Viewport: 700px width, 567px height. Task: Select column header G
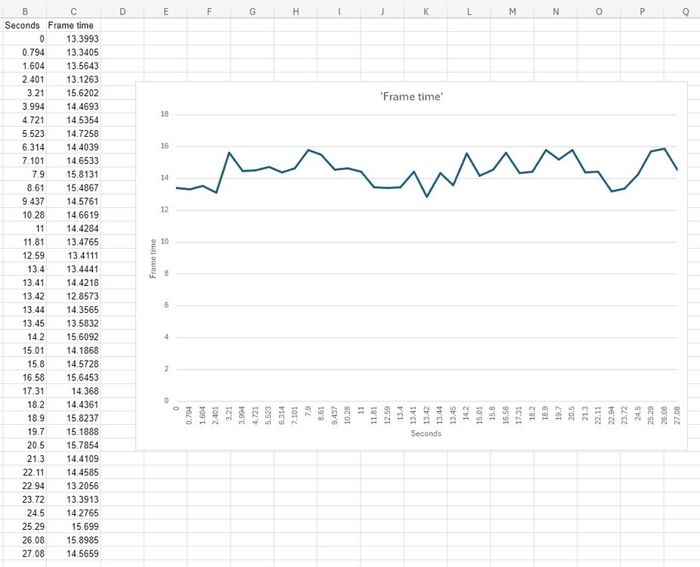tap(252, 11)
